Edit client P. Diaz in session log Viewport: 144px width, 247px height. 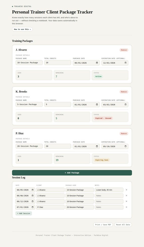pos(50,207)
